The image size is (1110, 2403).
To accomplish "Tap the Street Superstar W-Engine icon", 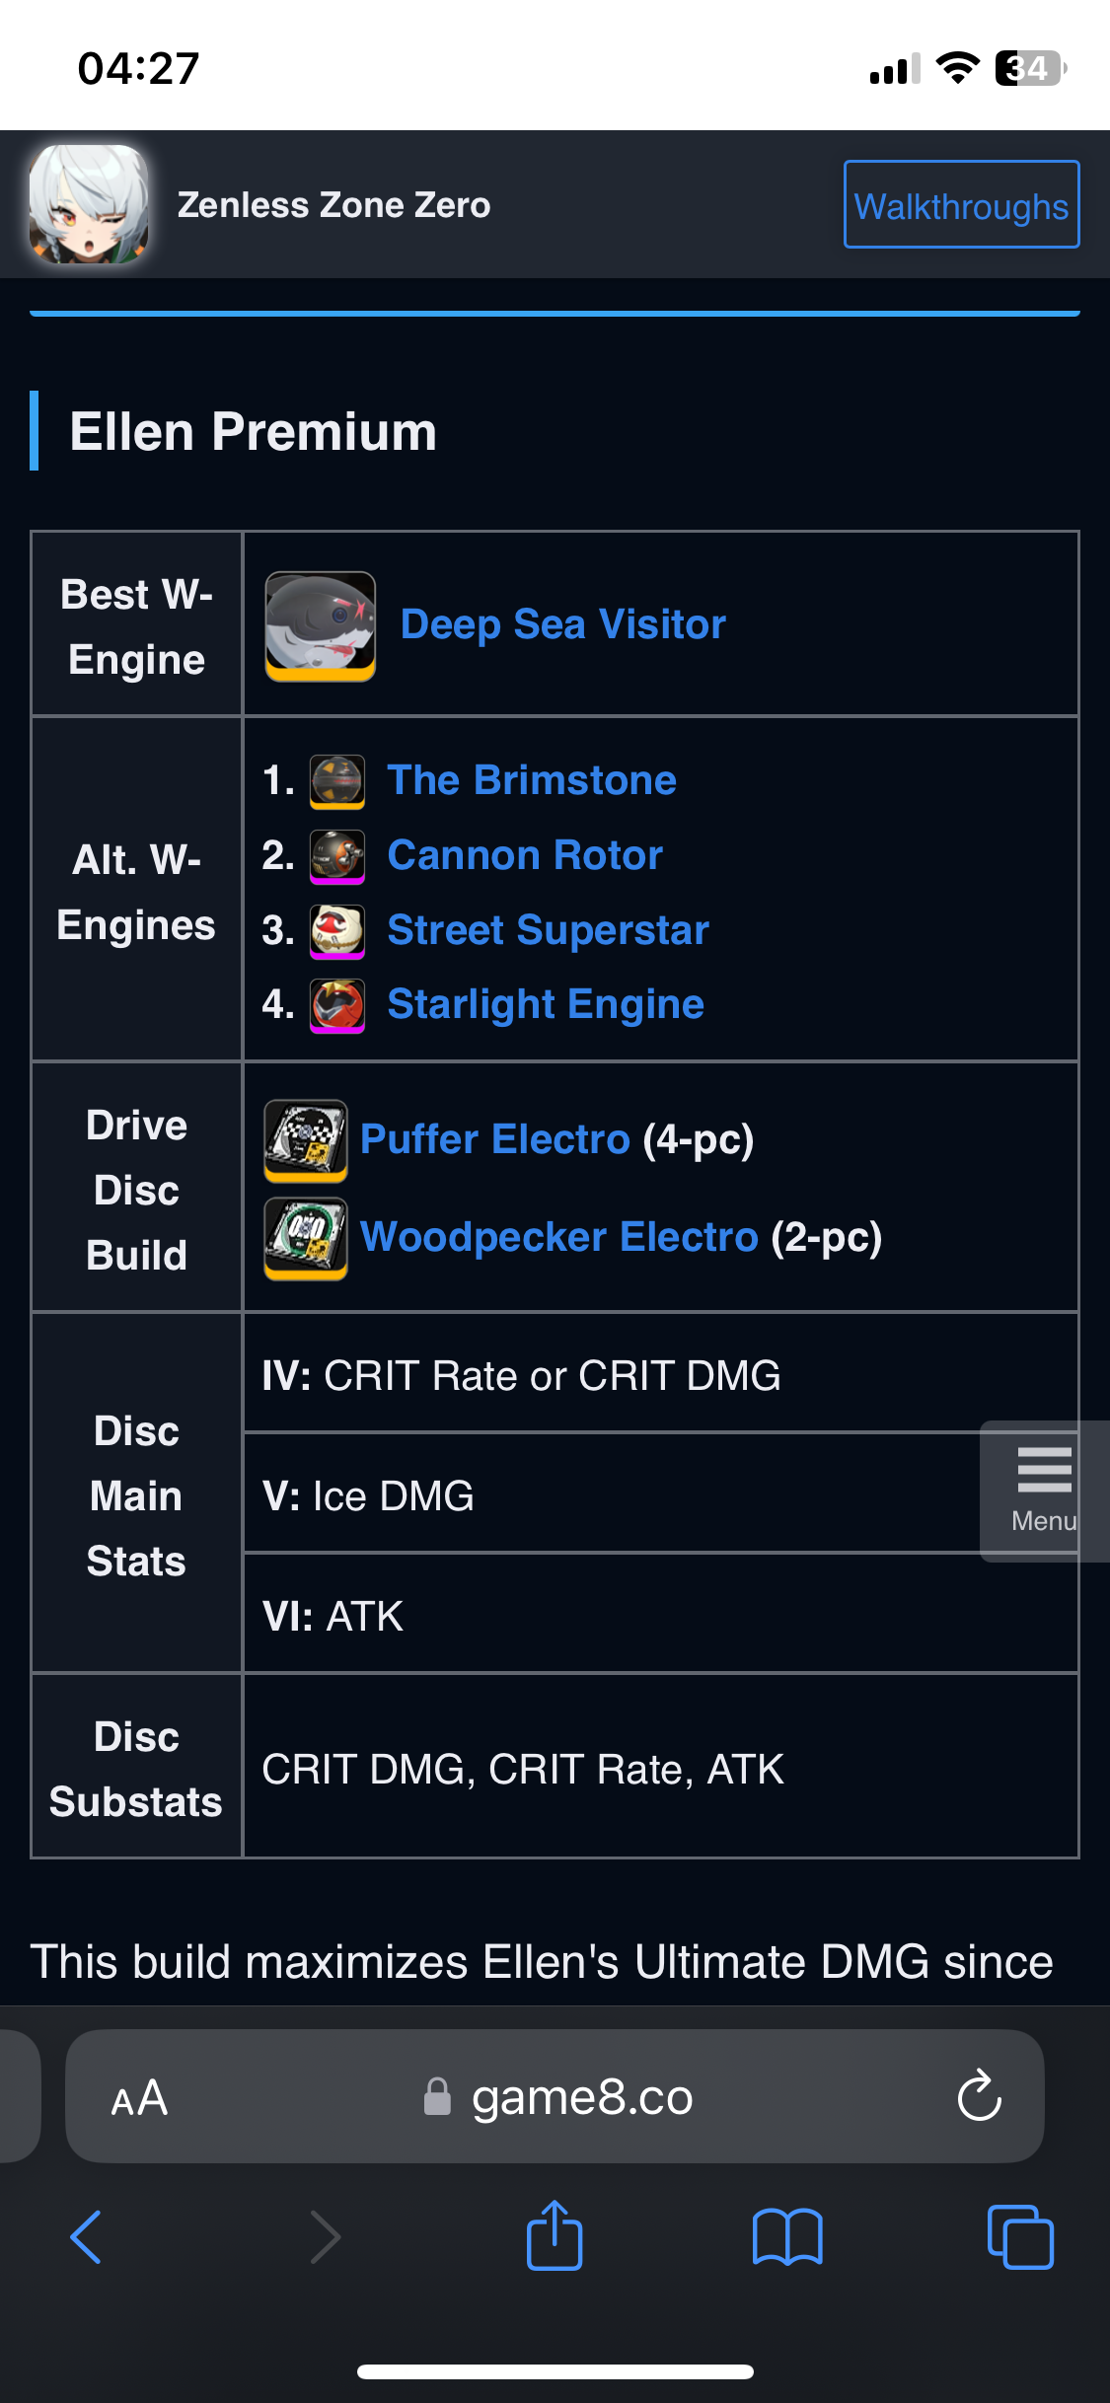I will pyautogui.click(x=336, y=929).
